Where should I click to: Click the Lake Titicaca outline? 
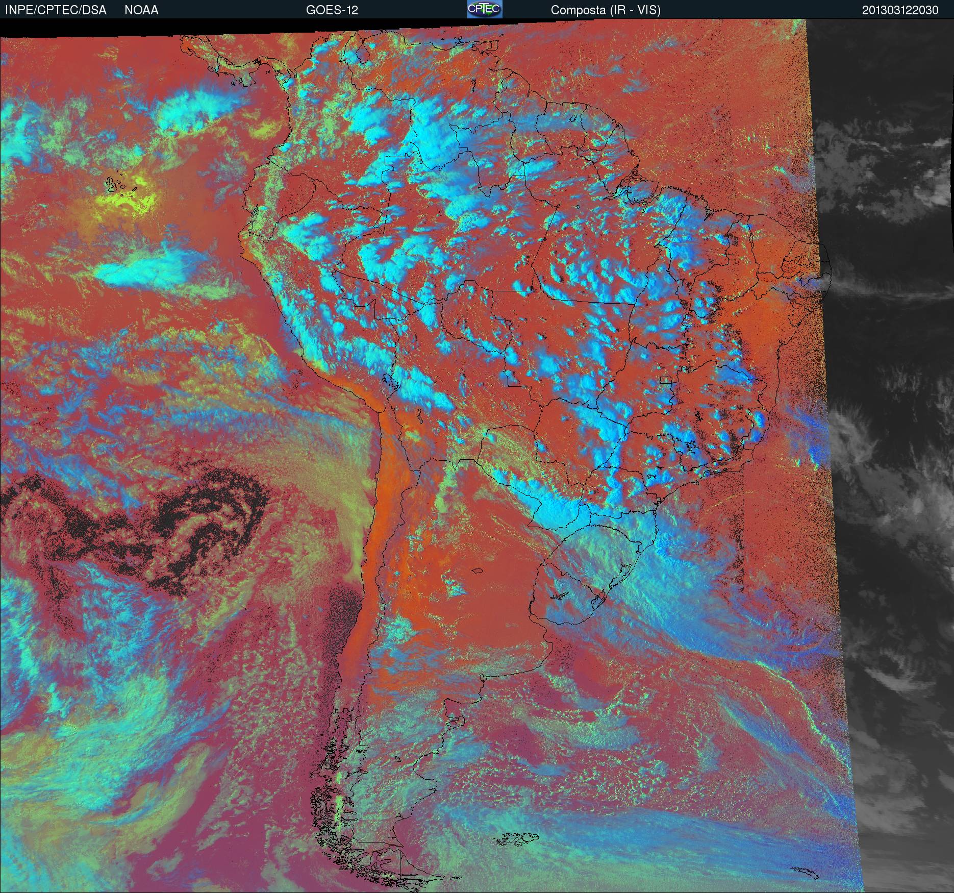390,381
